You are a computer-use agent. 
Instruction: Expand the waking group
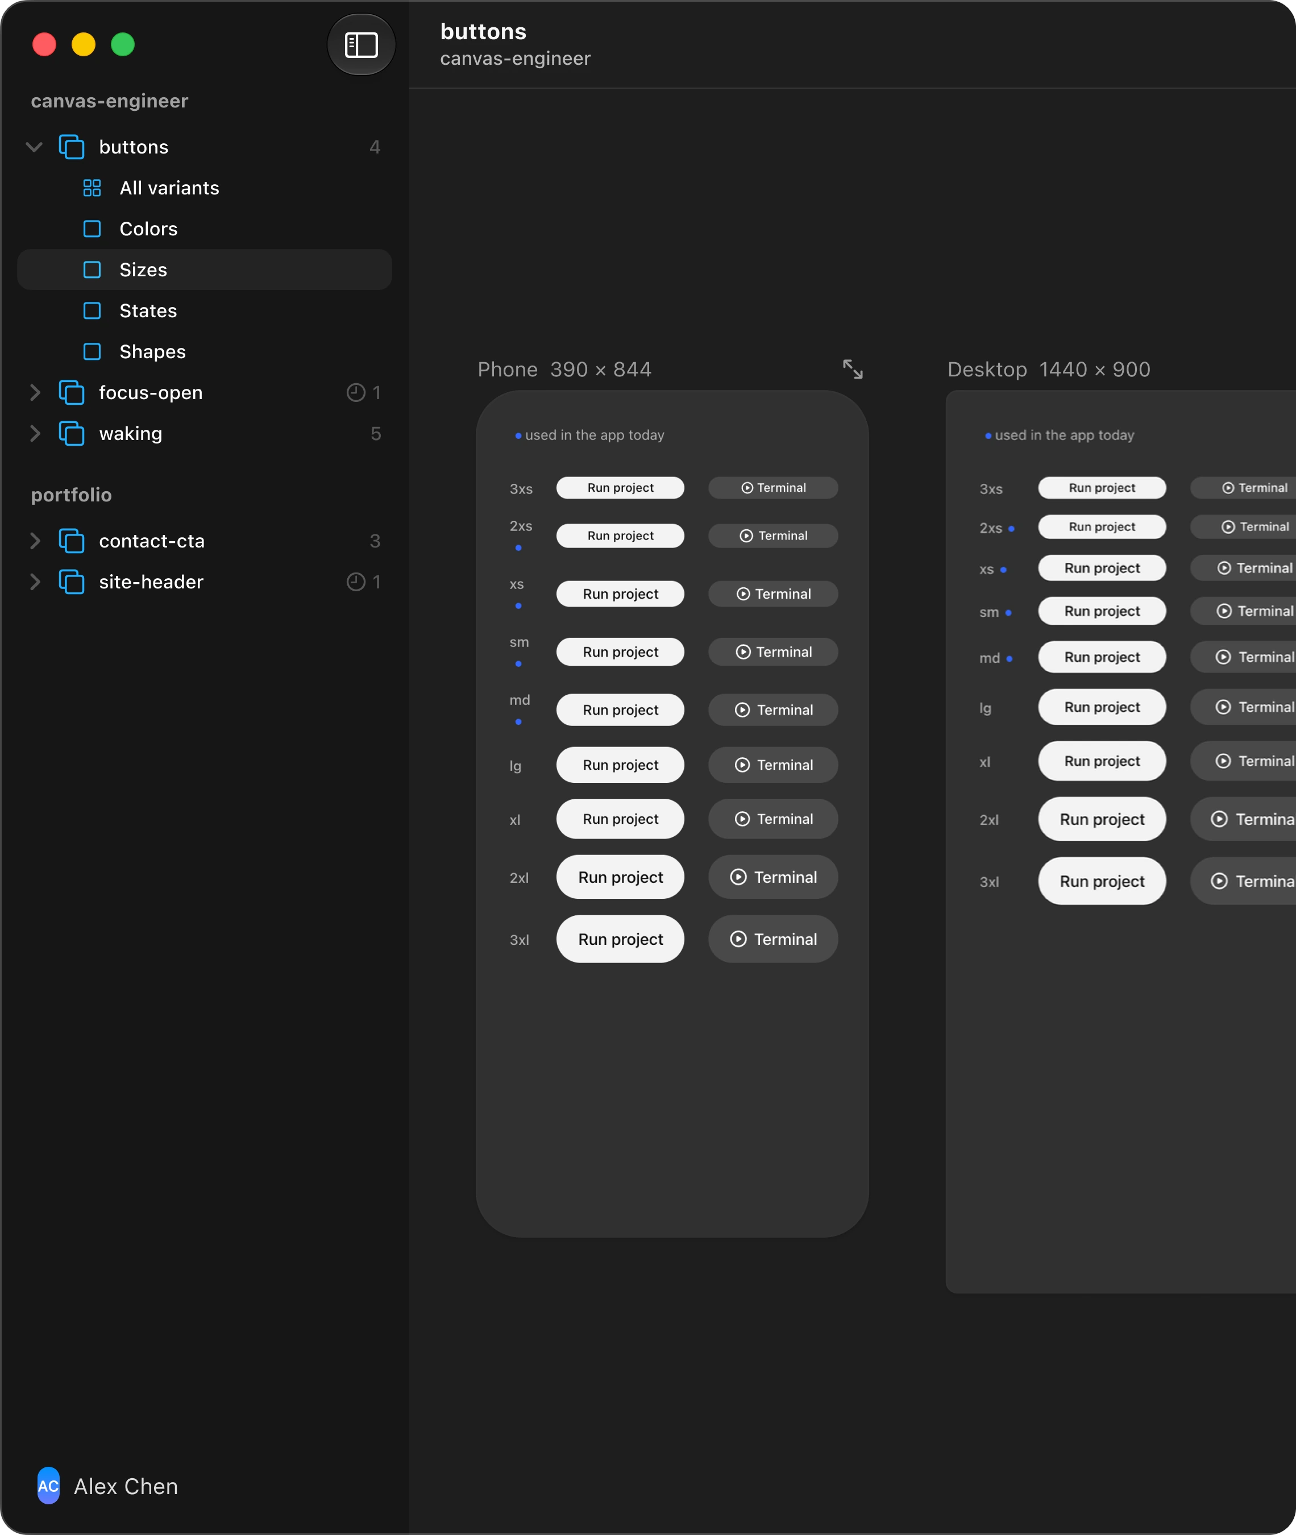(35, 434)
